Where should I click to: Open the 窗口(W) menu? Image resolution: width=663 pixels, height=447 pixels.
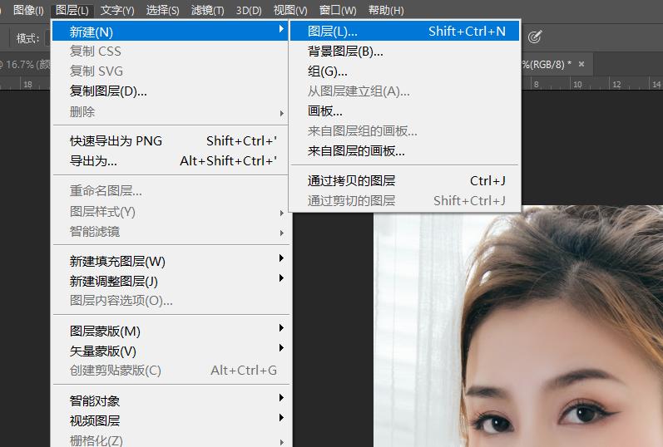pyautogui.click(x=338, y=10)
